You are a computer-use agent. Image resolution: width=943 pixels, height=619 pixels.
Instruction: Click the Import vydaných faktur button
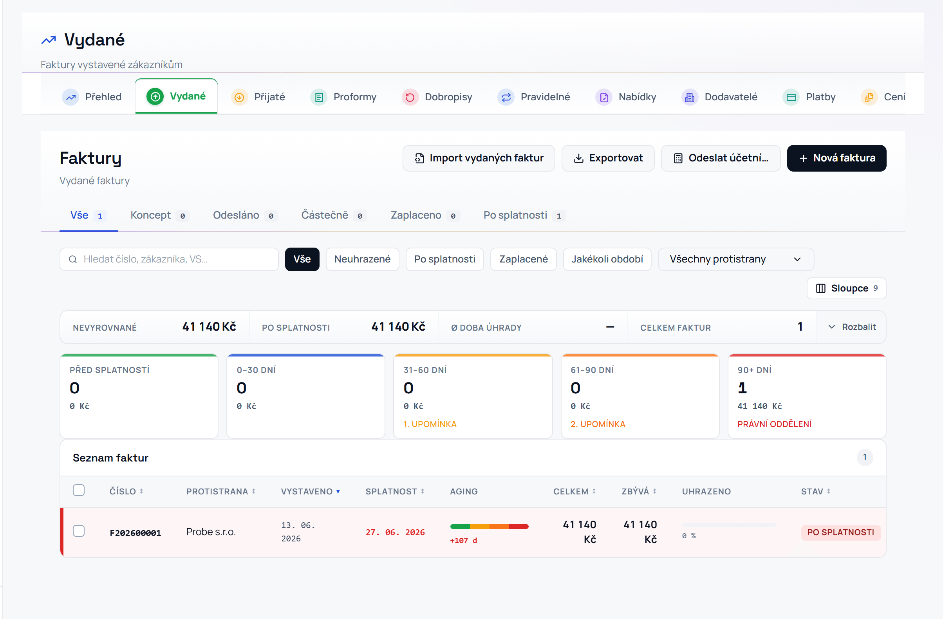479,158
